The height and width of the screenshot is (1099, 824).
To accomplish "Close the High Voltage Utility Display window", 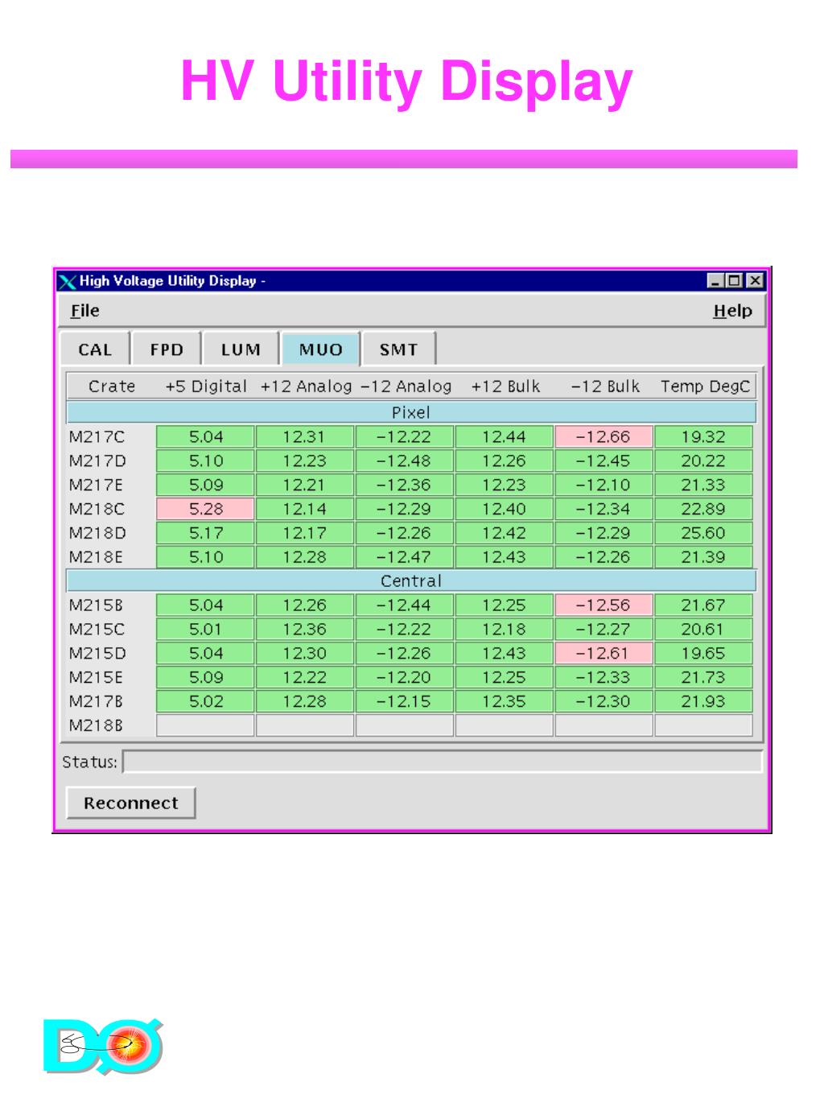I will click(x=754, y=281).
